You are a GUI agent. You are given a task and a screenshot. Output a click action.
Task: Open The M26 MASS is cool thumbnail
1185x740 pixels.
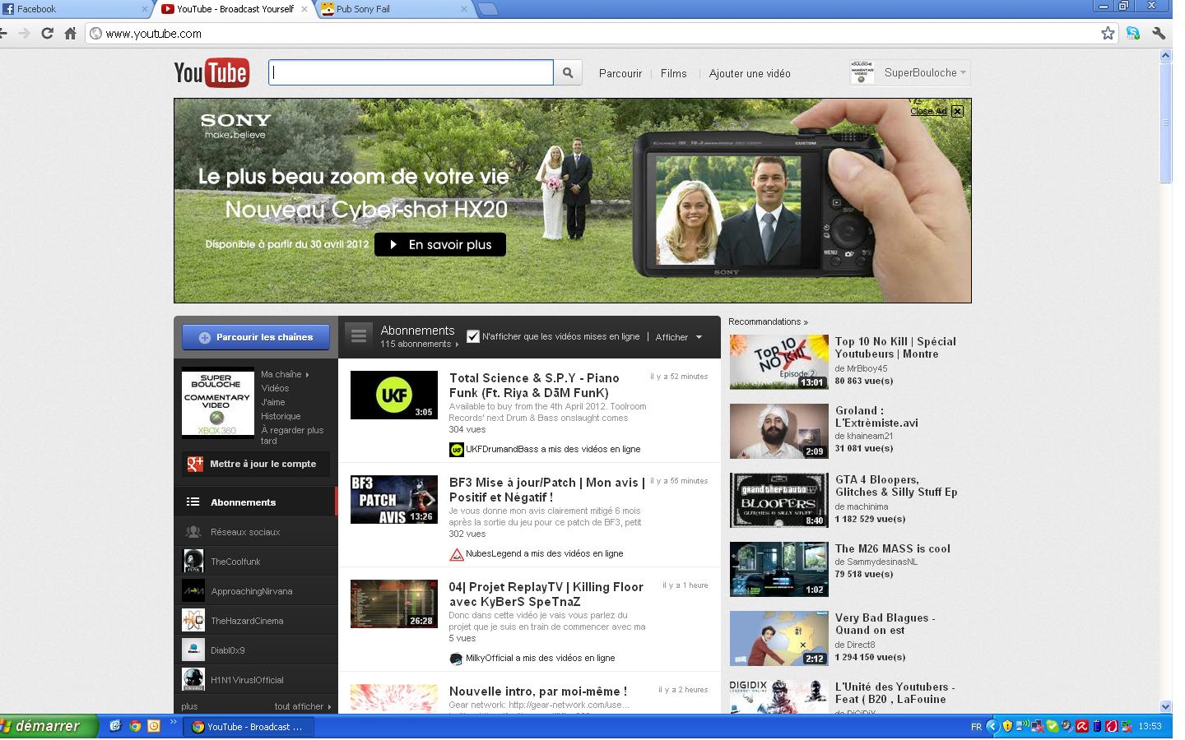click(x=778, y=569)
